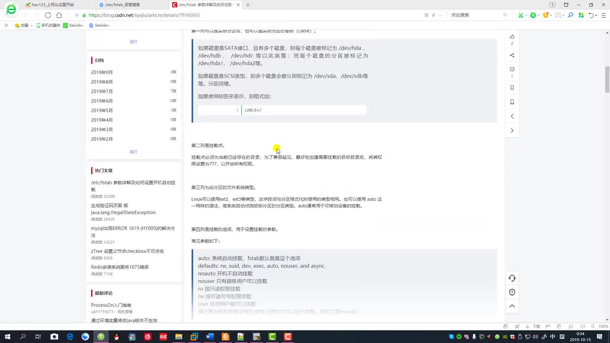Open Word from the taskbar
The height and width of the screenshot is (343, 610).
[210, 337]
